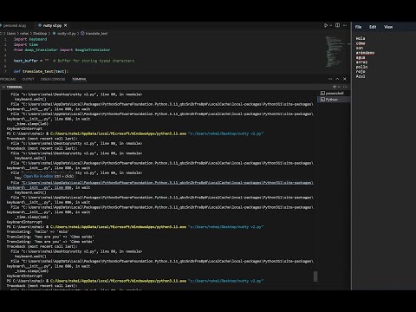This screenshot has width=416, height=312.
Task: Open the Edit menu in Notepad
Action: tap(373, 27)
